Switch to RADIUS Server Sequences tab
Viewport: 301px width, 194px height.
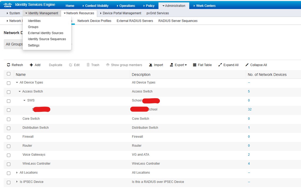pos(178,21)
